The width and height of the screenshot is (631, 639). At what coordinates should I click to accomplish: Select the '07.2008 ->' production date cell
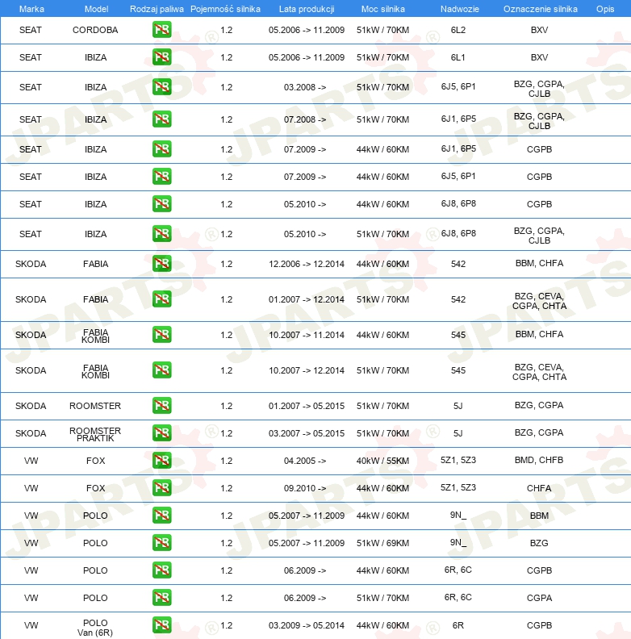[x=305, y=119]
